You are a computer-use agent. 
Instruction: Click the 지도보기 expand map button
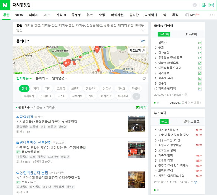pos(137,51)
